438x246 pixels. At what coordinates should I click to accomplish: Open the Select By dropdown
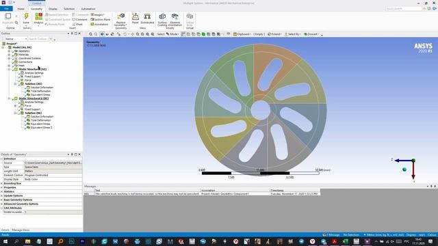pyautogui.click(x=292, y=34)
